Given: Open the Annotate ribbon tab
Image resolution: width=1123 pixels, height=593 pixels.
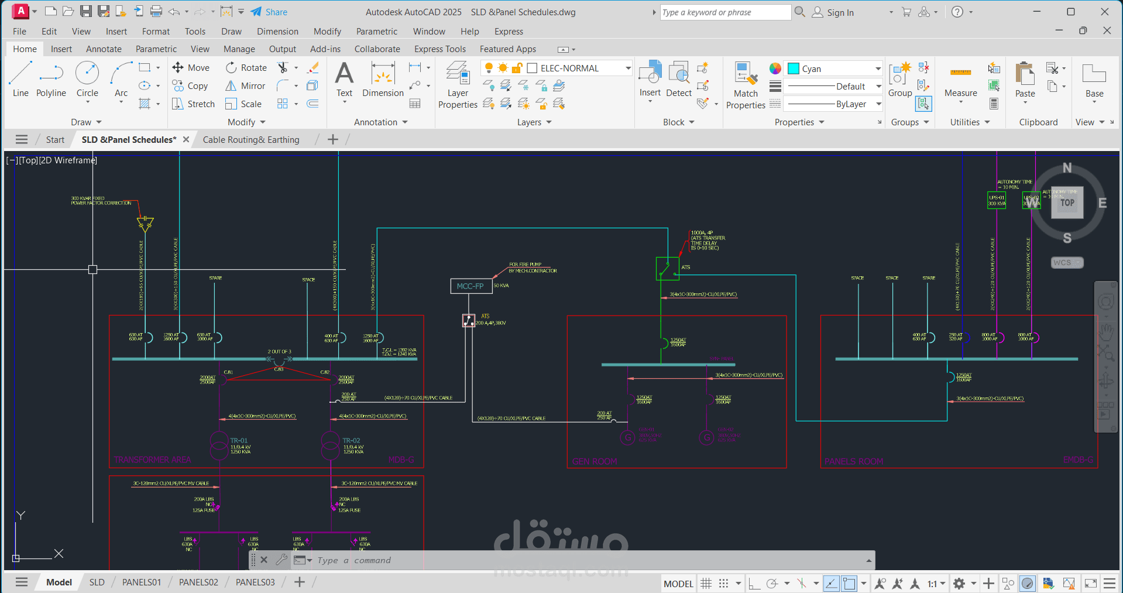Looking at the screenshot, I should pyautogui.click(x=104, y=49).
